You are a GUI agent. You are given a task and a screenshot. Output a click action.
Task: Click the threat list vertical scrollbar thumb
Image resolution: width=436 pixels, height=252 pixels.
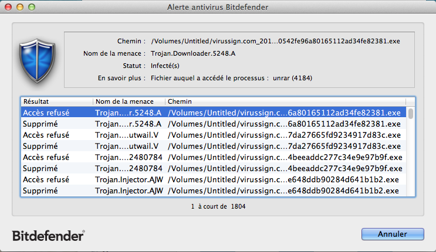(x=410, y=113)
